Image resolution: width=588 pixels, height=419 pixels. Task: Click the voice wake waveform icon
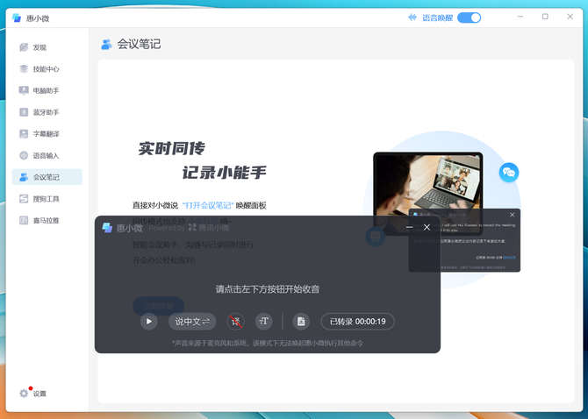click(x=412, y=18)
